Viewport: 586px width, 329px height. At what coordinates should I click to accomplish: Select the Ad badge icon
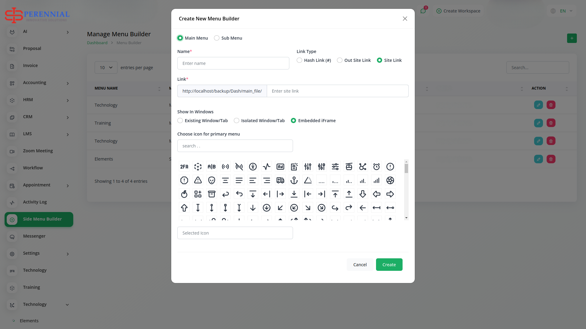pyautogui.click(x=280, y=167)
